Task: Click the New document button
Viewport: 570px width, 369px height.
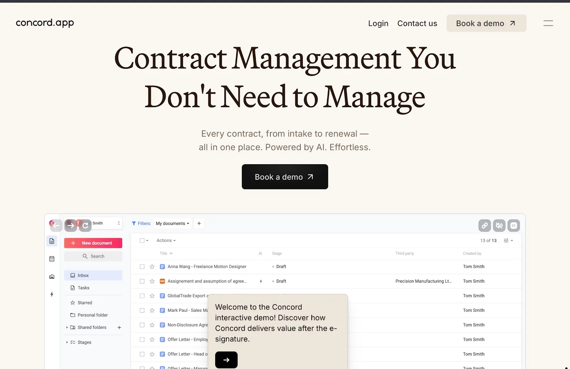Action: coord(93,243)
